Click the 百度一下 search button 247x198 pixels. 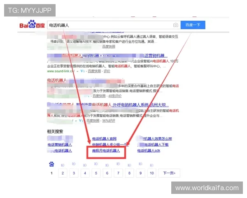193,25
